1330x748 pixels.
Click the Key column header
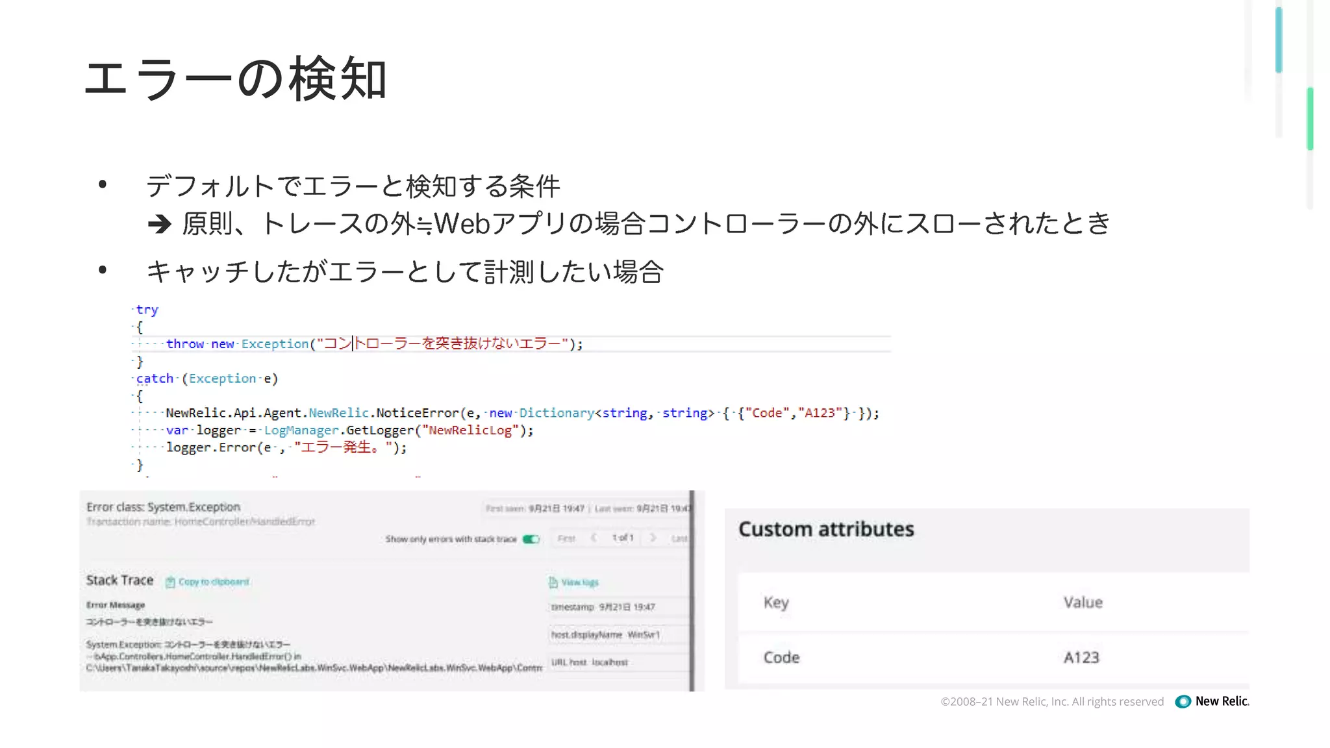[776, 602]
